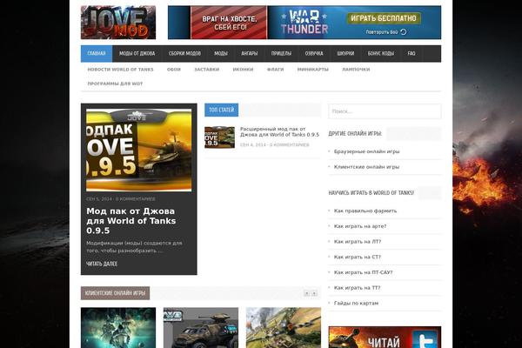522x348 pixels.
Task: Open Расширенный мод пак от Джова article title
Action: (x=279, y=132)
